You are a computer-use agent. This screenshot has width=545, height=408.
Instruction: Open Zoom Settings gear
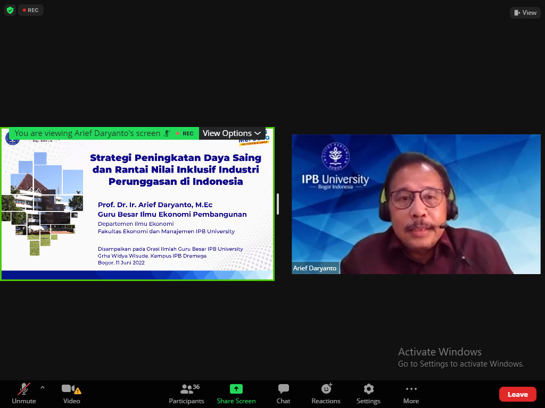tap(368, 394)
